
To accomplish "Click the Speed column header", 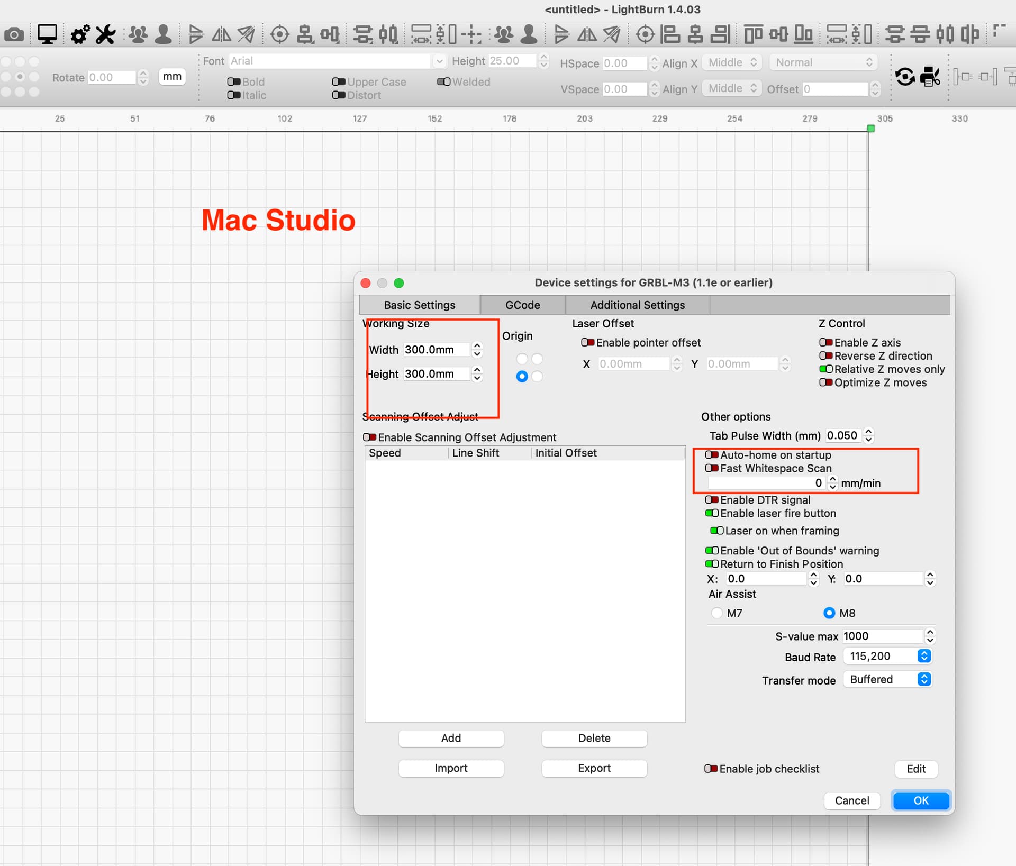I will (x=406, y=453).
